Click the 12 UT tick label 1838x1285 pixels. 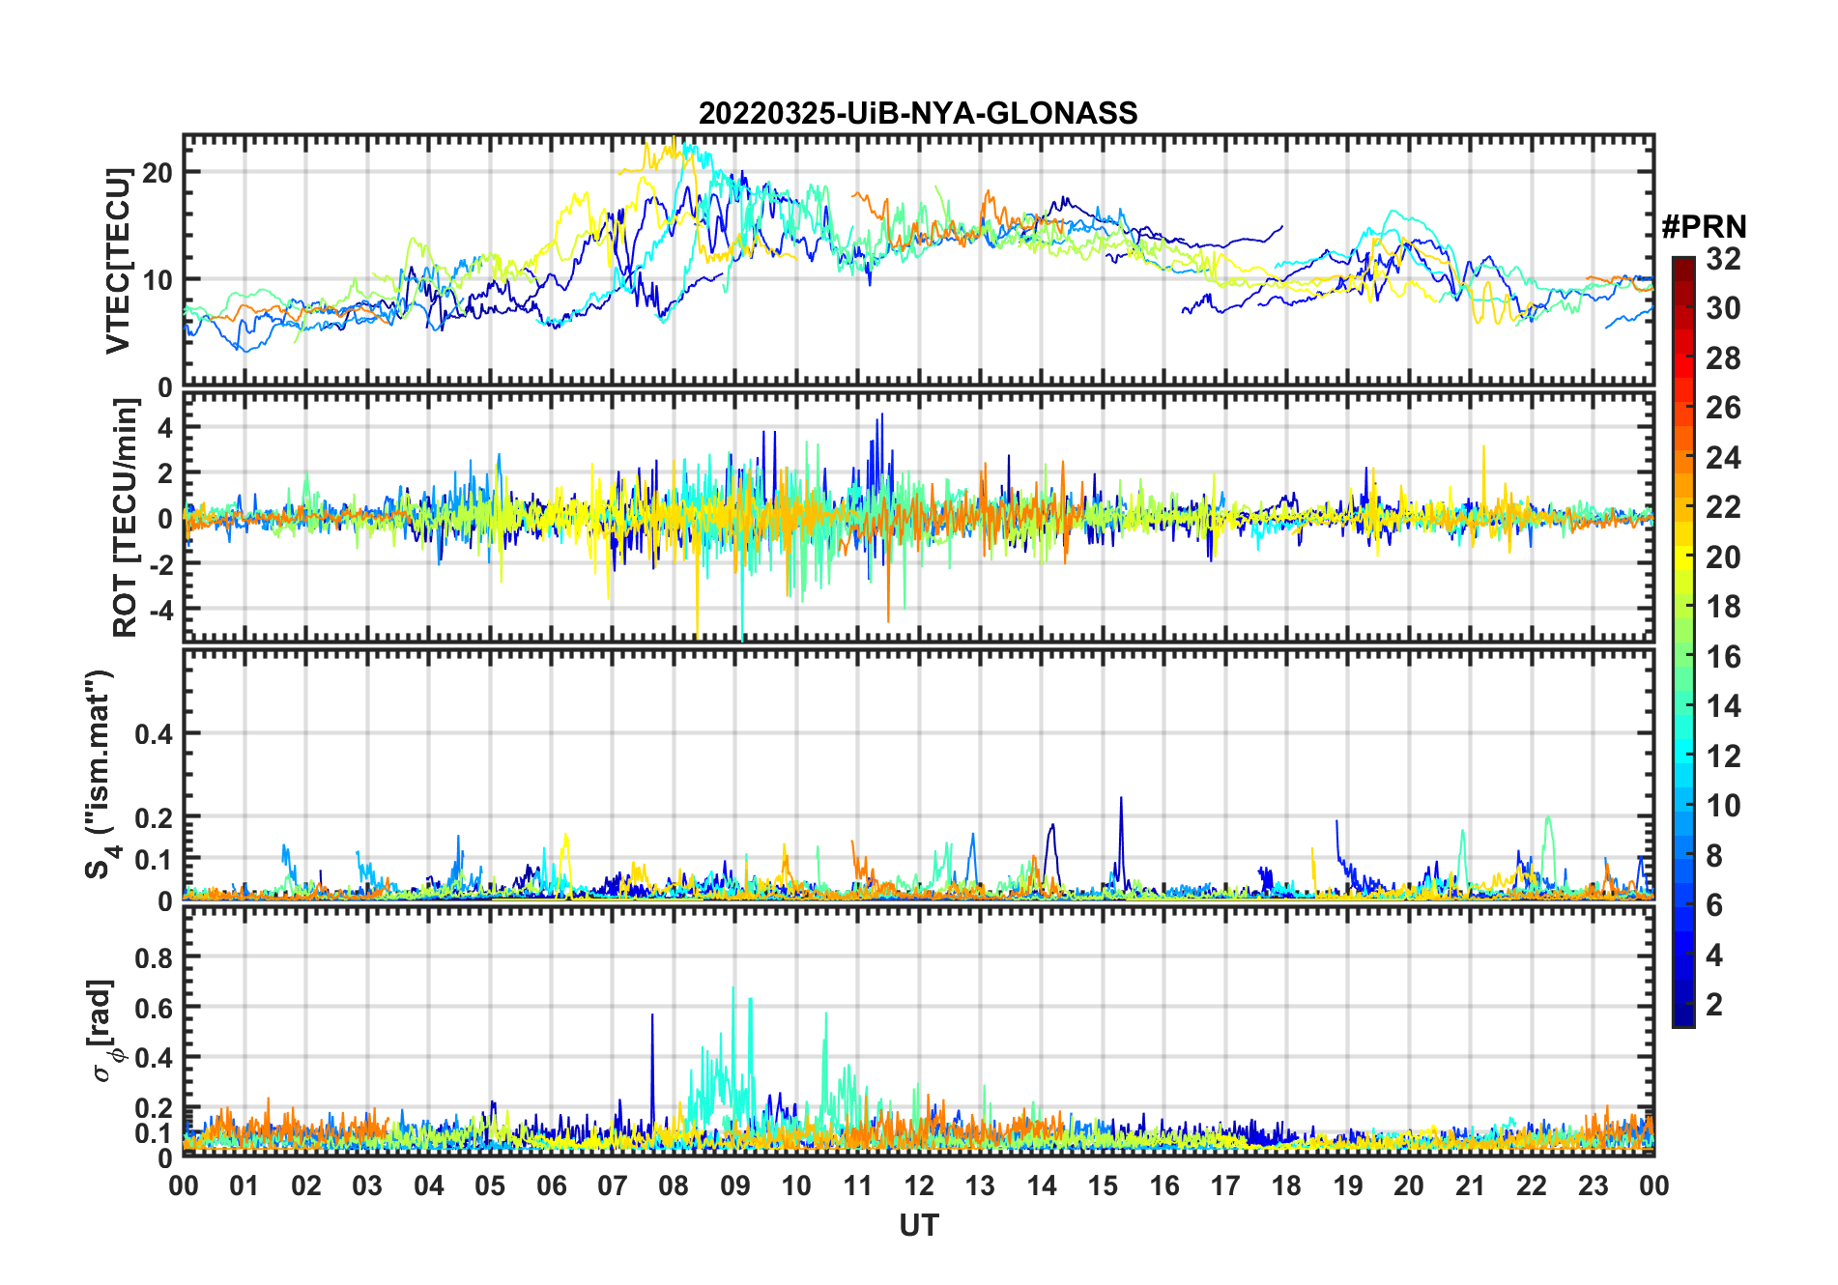(x=919, y=1185)
